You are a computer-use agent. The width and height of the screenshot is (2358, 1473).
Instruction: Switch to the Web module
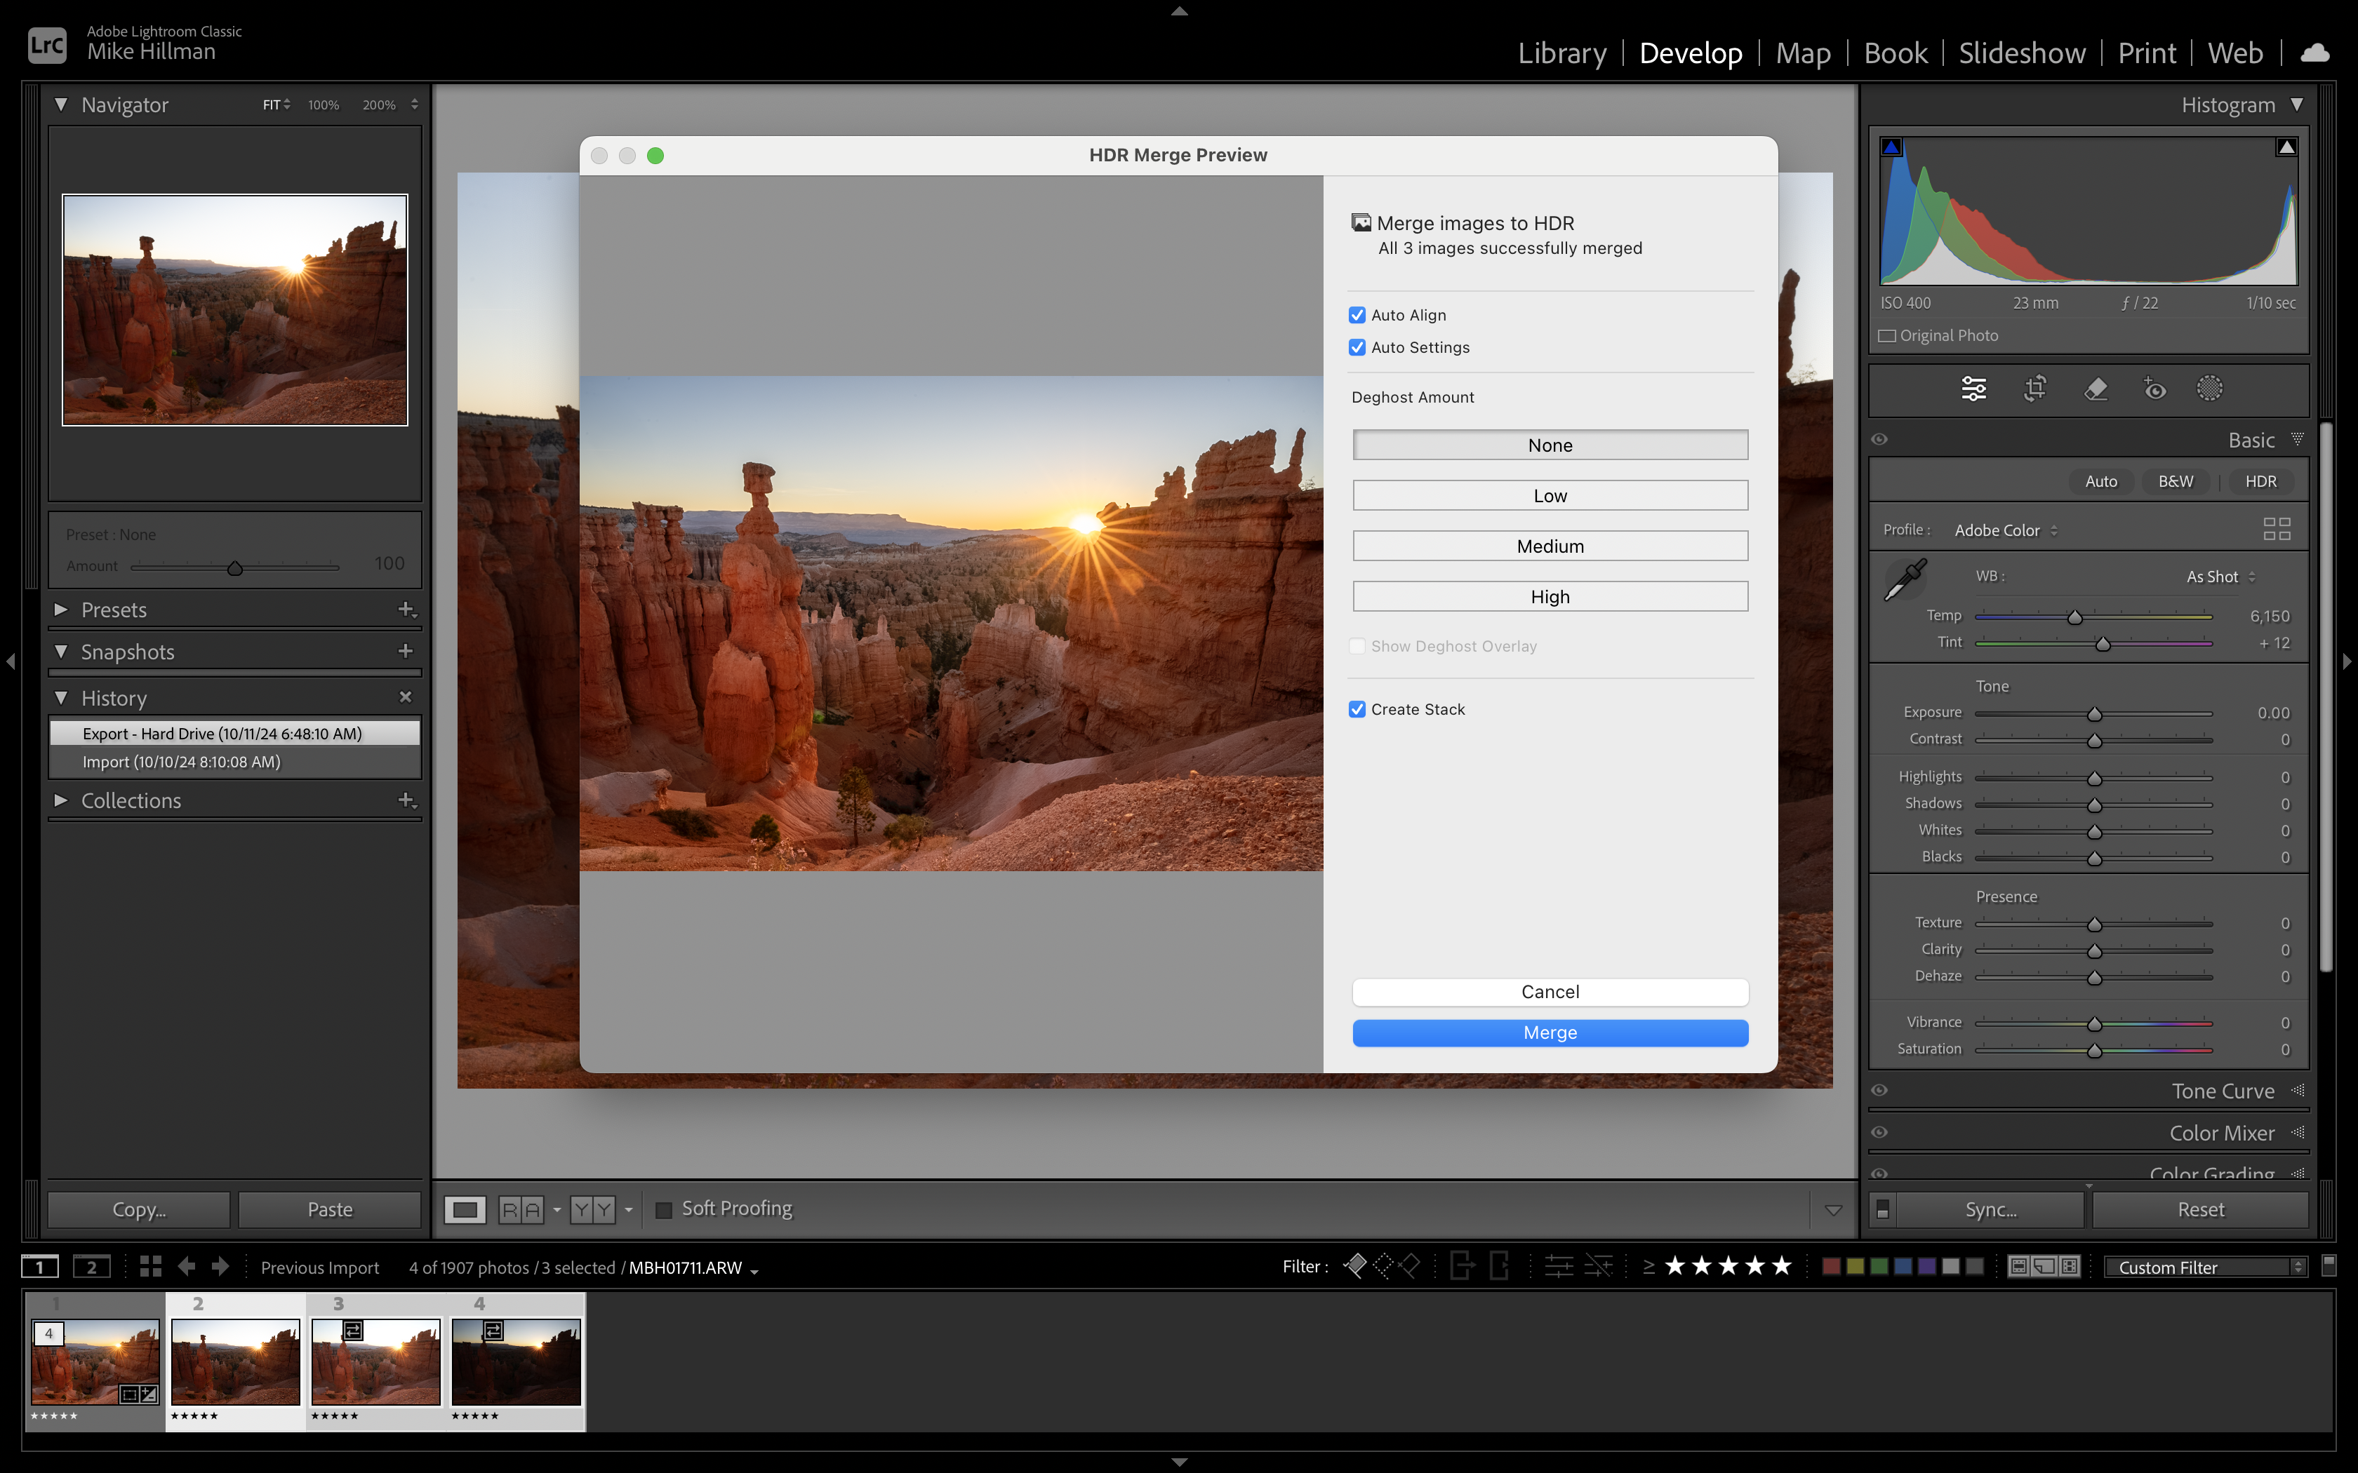pyautogui.click(x=2235, y=53)
